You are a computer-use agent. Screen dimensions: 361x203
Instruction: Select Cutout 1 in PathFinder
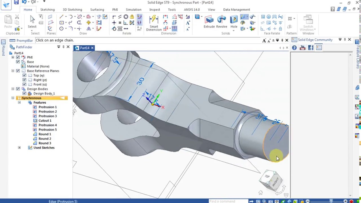(x=45, y=120)
